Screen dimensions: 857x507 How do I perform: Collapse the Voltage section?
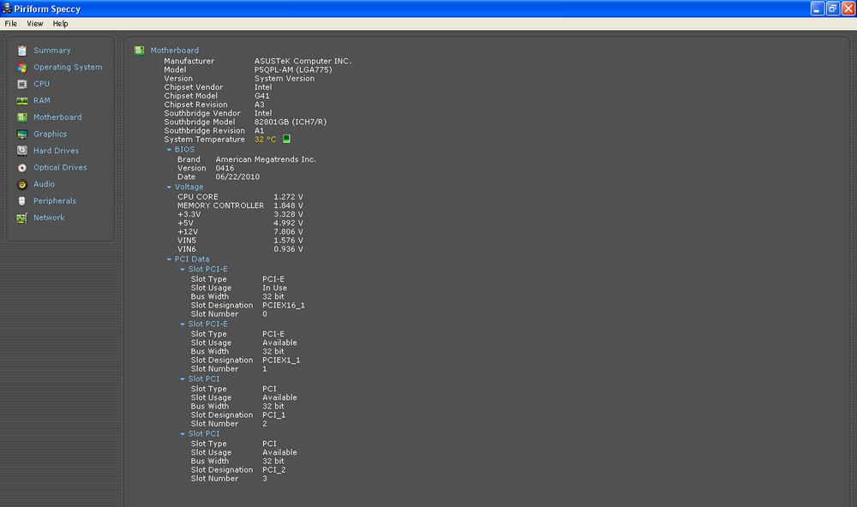169,187
